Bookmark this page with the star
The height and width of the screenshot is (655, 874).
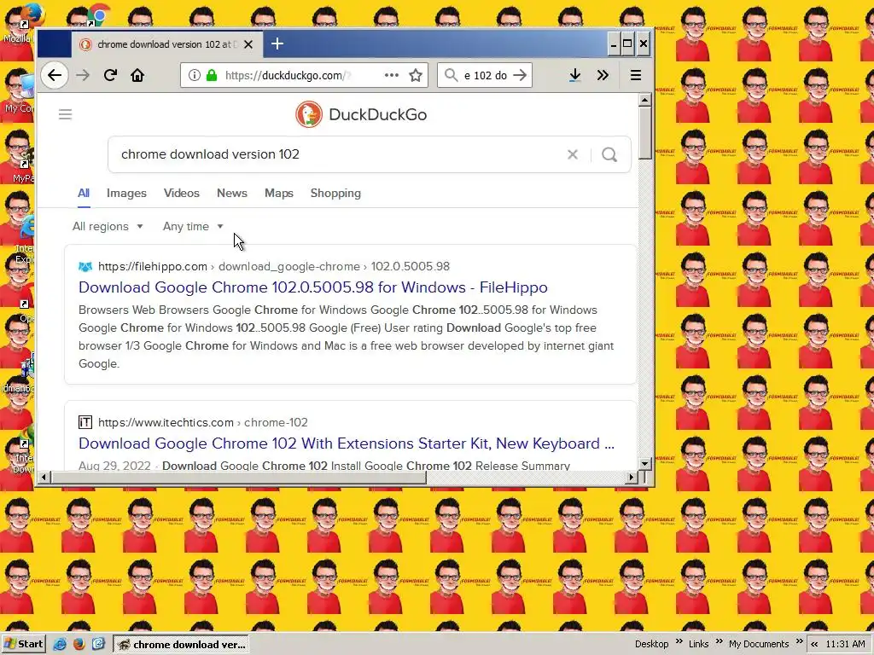coord(416,75)
